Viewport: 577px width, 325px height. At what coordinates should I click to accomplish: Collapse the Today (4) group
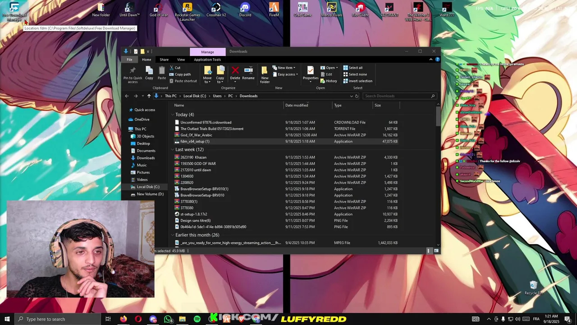[x=173, y=115]
